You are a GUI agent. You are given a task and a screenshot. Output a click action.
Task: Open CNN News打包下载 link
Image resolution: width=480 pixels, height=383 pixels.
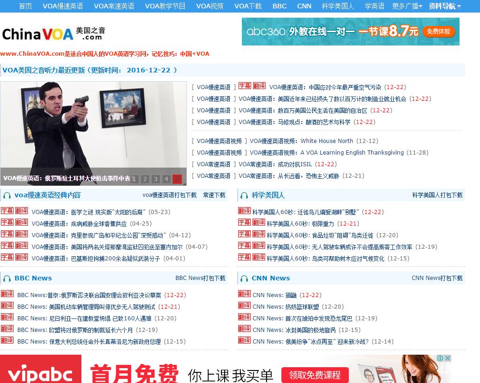437,278
